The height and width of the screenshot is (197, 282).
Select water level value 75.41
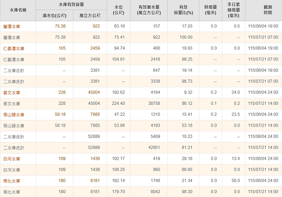pyautogui.click(x=119, y=37)
